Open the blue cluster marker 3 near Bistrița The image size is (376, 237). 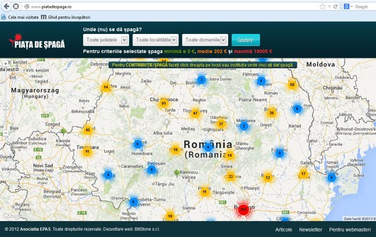pyautogui.click(x=201, y=80)
